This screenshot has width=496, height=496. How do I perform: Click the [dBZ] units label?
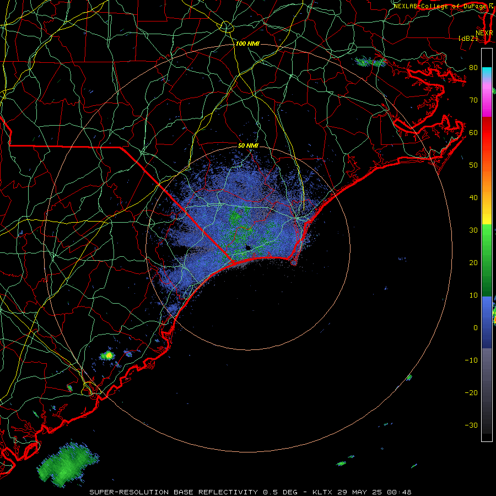pyautogui.click(x=468, y=38)
